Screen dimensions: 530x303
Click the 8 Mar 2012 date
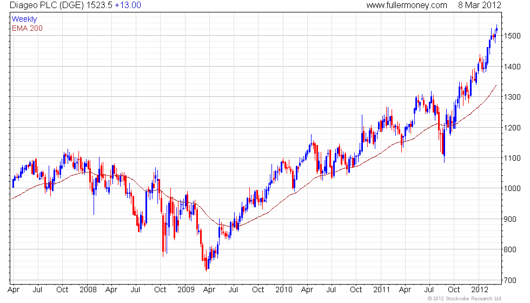pos(480,5)
